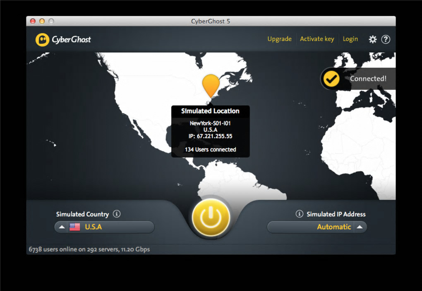The image size is (422, 291).
Task: Click the orange map location pin
Action: tap(211, 86)
